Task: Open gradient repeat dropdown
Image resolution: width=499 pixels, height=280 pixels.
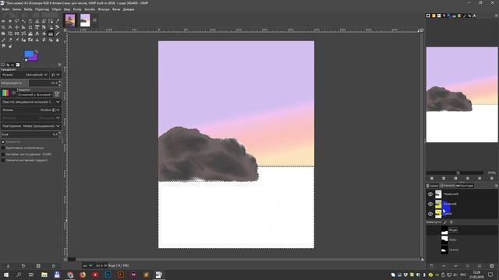Action: [30, 126]
